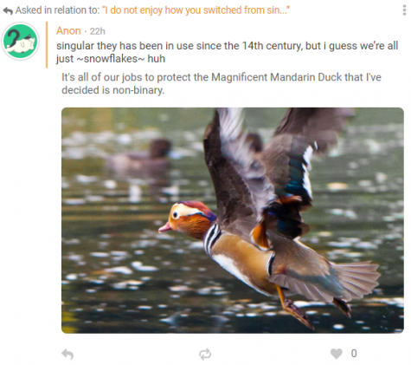Image resolution: width=411 pixels, height=365 pixels.
Task: Open the "I do not enjoy how you switched" link
Action: tap(196, 10)
